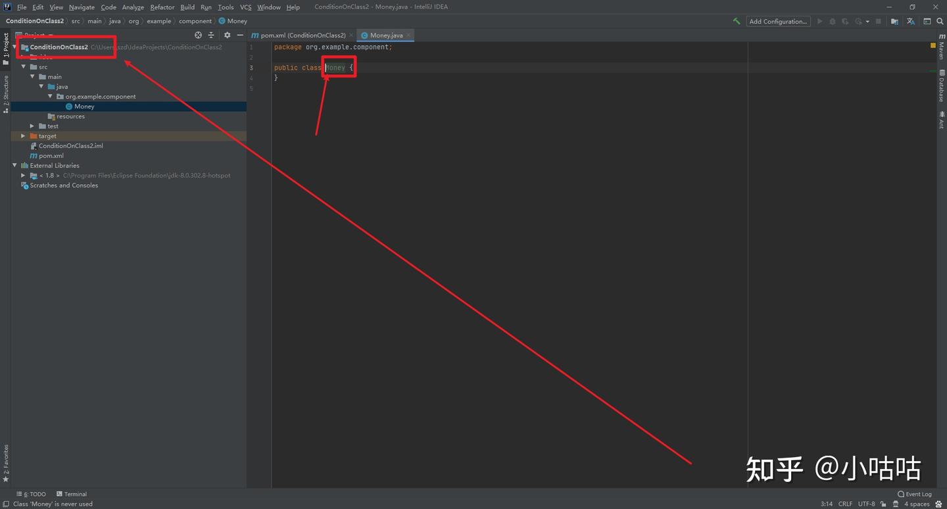Click the UTF-8 encoding in status bar

pos(867,504)
